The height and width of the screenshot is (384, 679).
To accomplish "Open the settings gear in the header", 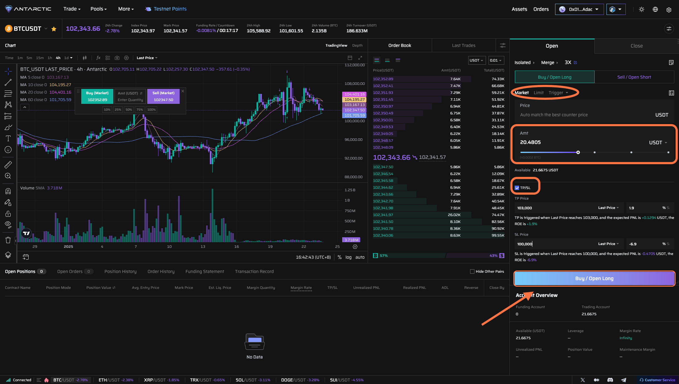I will (669, 10).
